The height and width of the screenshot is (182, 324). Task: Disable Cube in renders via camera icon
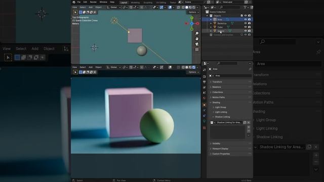250,27
